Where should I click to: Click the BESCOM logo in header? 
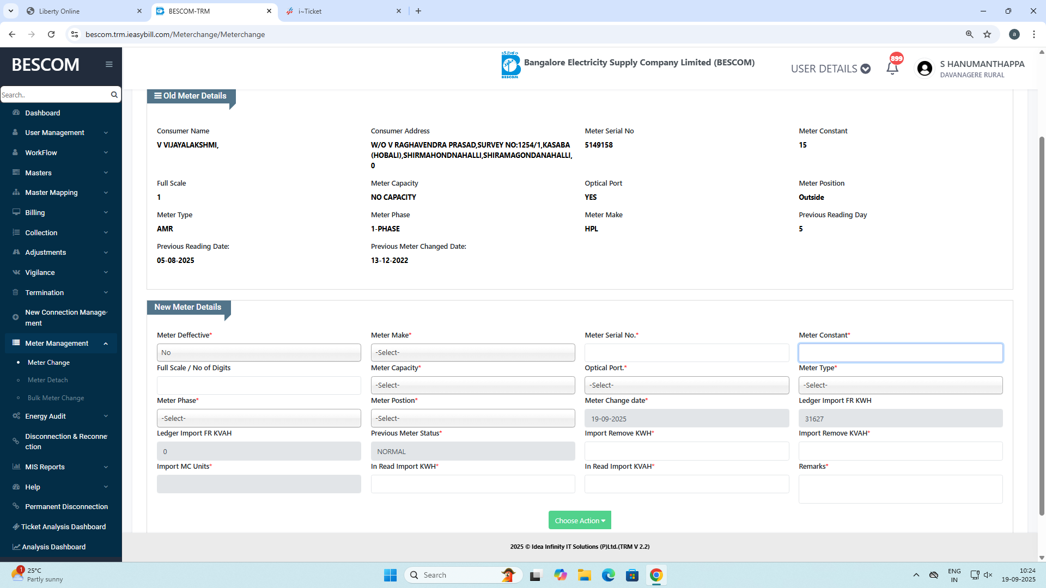click(x=510, y=65)
